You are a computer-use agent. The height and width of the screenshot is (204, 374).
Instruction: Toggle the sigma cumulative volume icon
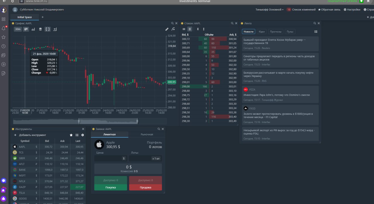pyautogui.click(x=198, y=29)
